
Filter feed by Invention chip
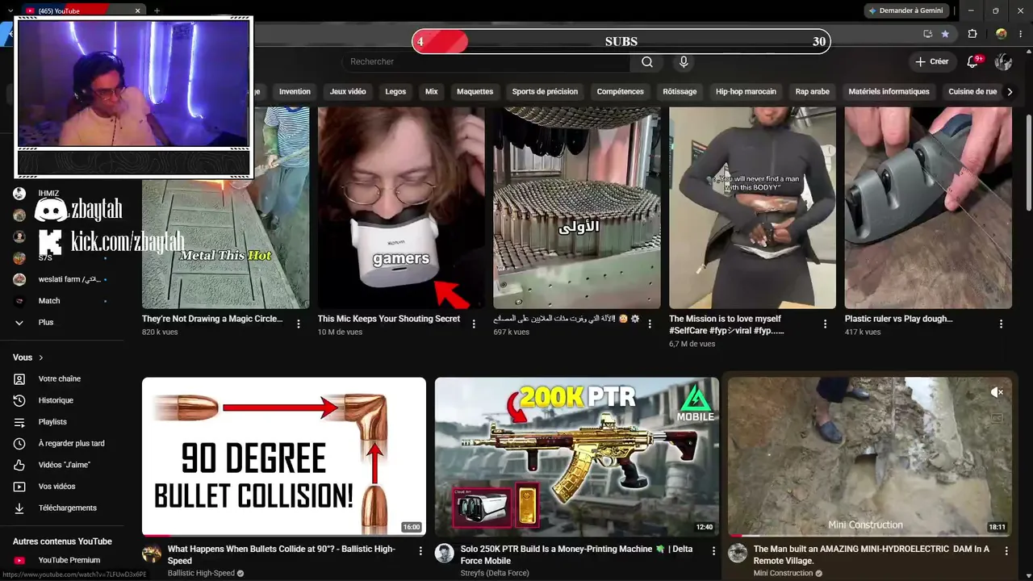[295, 92]
